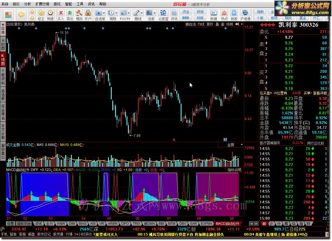Open the 报价 menu
The width and height of the screenshot is (332, 241).
(x=16, y=4)
